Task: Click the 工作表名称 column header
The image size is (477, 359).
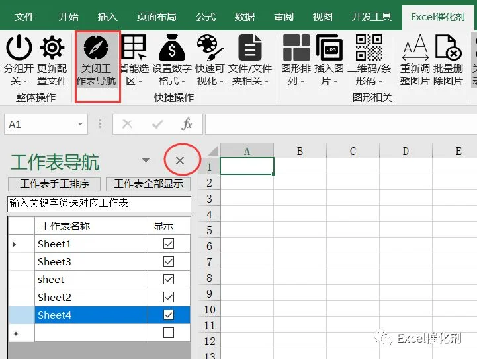Action: (x=91, y=226)
